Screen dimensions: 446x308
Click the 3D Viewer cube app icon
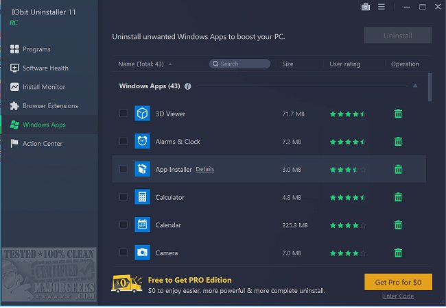pyautogui.click(x=142, y=114)
